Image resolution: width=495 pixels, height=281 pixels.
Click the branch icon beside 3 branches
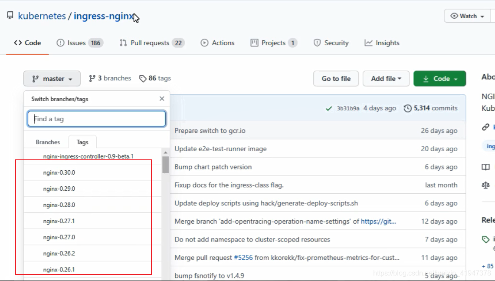pyautogui.click(x=92, y=79)
